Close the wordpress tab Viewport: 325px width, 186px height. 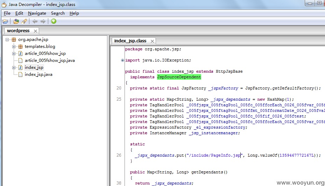pyautogui.click(x=35, y=31)
